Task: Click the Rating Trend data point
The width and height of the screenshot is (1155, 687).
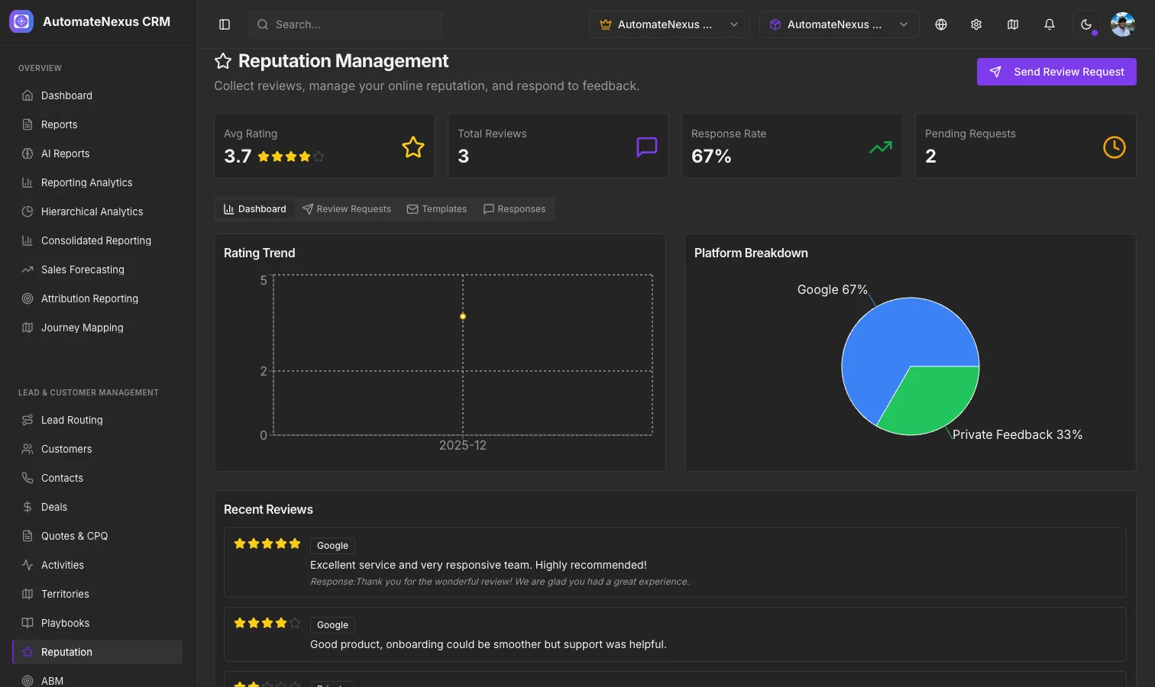Action: (463, 316)
